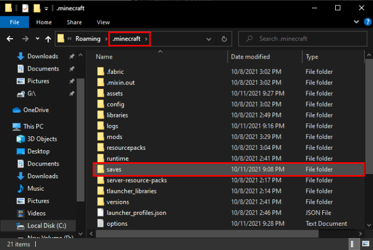
Task: Click the Search .minecraft field
Action: pos(303,39)
